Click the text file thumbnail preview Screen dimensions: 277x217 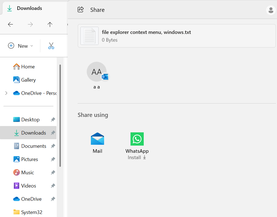coord(89,36)
